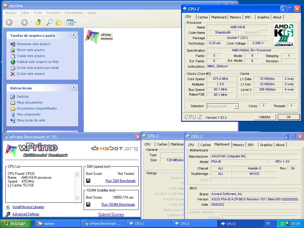Click the tray icon beside the clock
The width and height of the screenshot is (304, 228).
[x=287, y=224]
